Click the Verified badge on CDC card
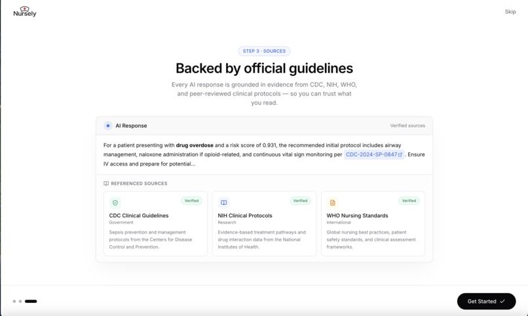528x316 pixels. 191,201
